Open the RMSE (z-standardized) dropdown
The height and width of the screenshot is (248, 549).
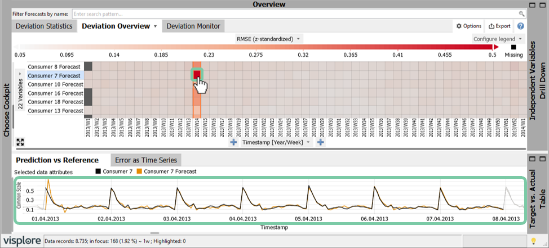[x=268, y=39]
